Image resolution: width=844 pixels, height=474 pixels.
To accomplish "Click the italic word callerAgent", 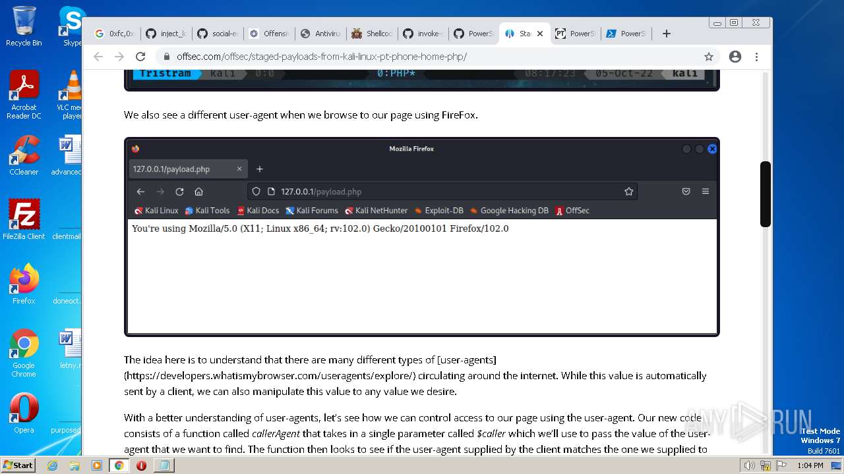I will point(276,434).
